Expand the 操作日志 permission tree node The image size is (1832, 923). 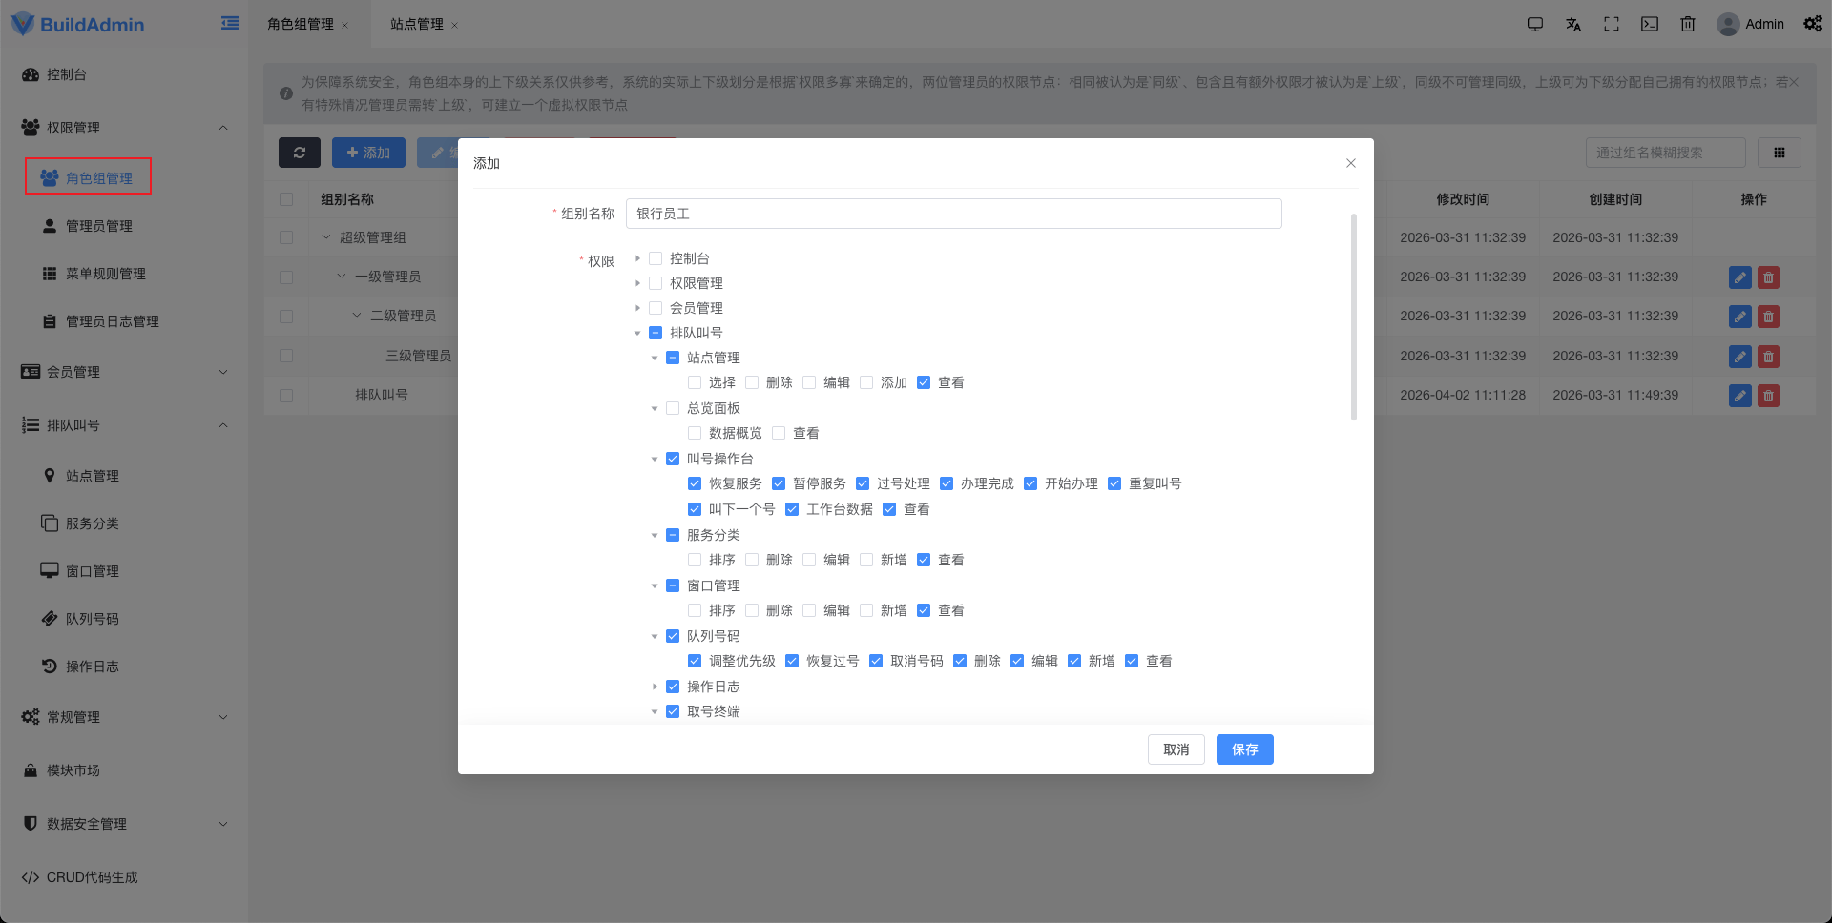(x=655, y=687)
